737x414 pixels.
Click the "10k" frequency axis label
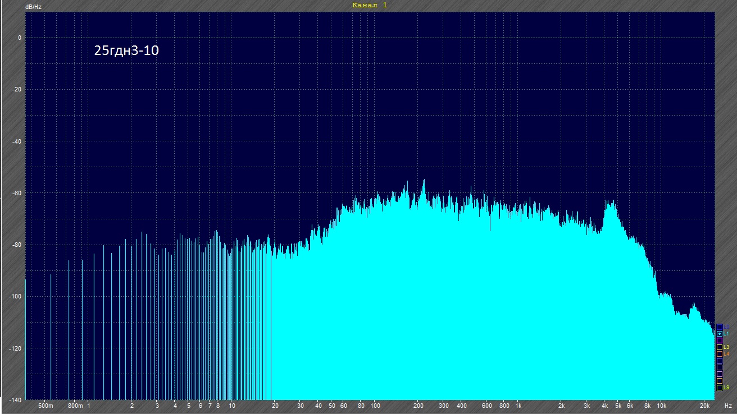click(662, 405)
